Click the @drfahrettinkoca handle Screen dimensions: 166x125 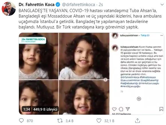tap(78, 5)
